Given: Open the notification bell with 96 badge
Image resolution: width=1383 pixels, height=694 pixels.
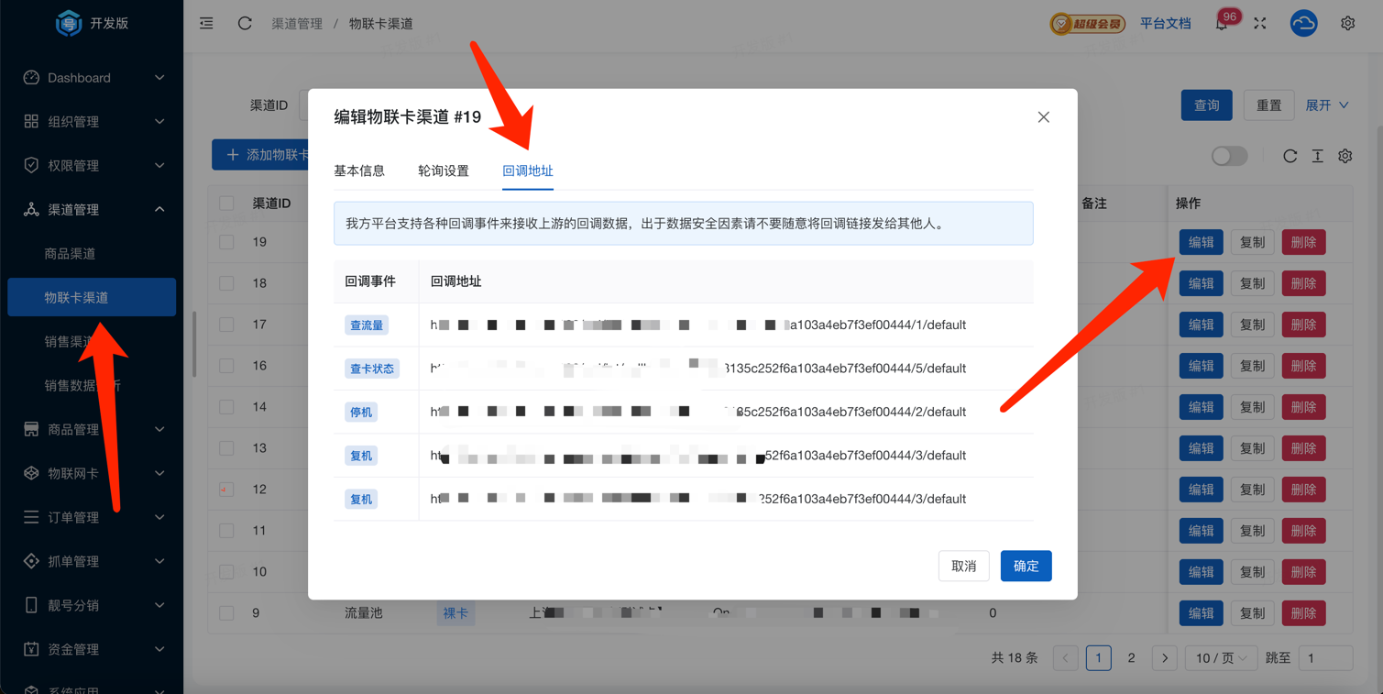Looking at the screenshot, I should pyautogui.click(x=1222, y=24).
